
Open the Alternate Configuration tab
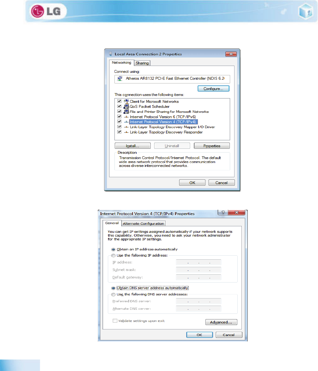(144, 223)
